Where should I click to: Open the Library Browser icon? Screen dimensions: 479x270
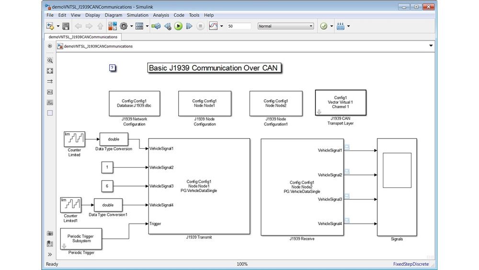point(114,26)
